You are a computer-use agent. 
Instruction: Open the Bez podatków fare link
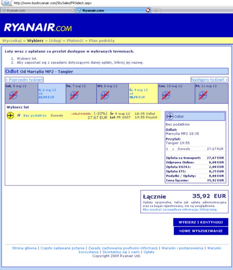[x=35, y=116]
